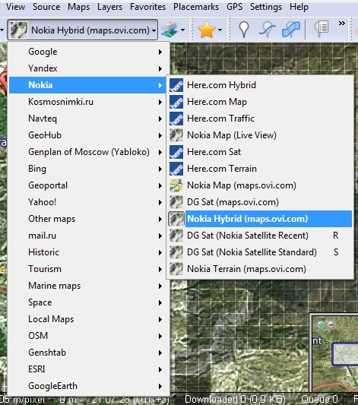Expand the Marine maps submenu

click(90, 286)
